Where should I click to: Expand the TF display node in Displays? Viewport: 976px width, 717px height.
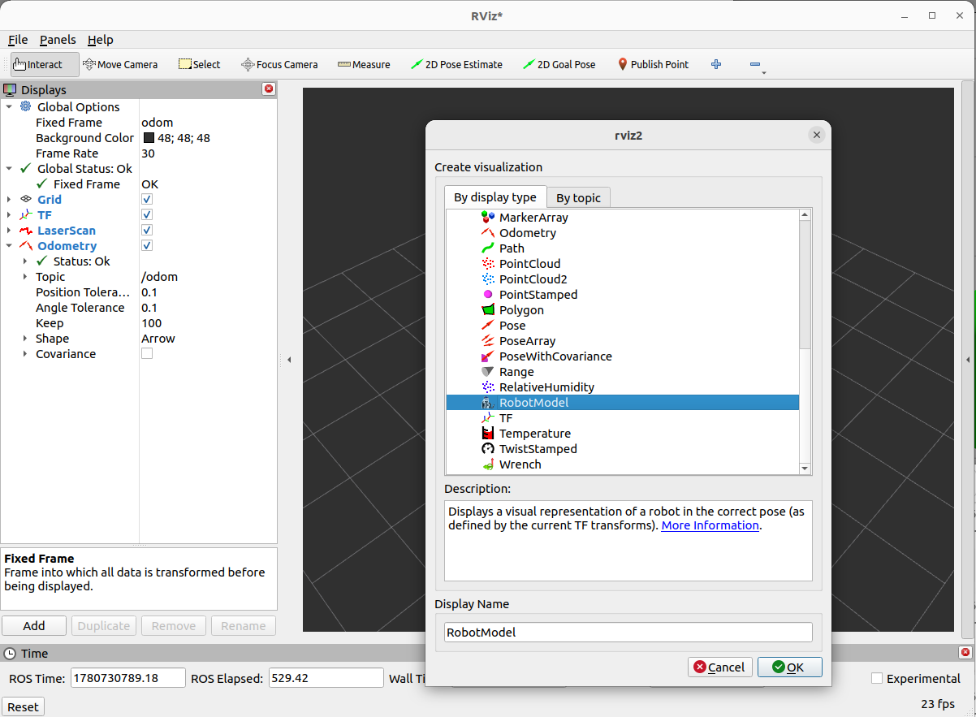(9, 215)
